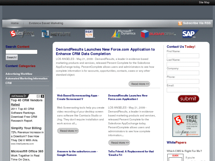The height and width of the screenshot is (161, 215).
Task: Click Read More under the main article
Action: pyautogui.click(x=139, y=84)
